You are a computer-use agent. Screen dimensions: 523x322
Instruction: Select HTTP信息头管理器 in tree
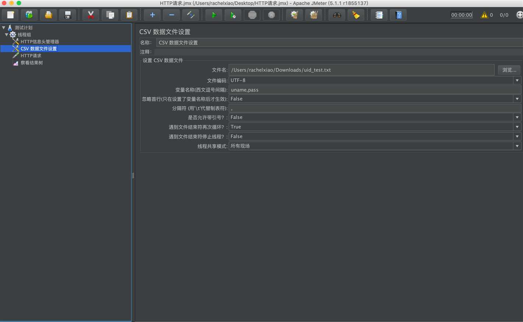point(39,42)
